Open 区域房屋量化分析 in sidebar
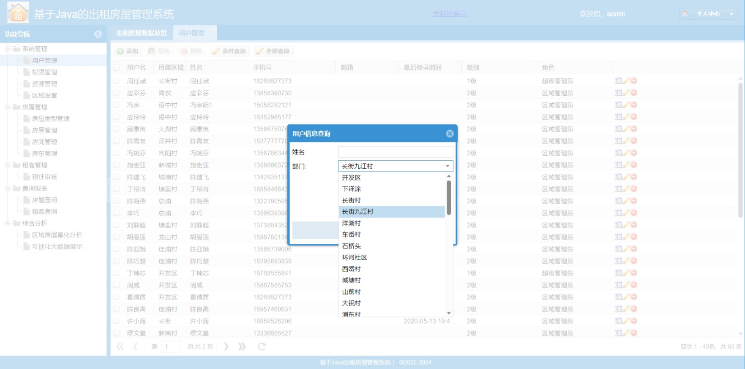 (x=57, y=235)
